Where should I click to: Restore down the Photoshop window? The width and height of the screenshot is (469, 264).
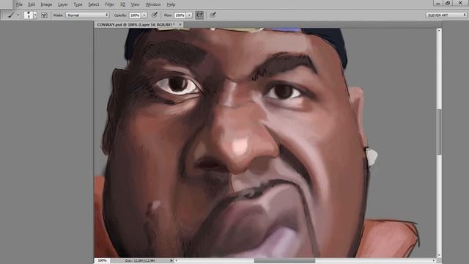tap(448, 3)
